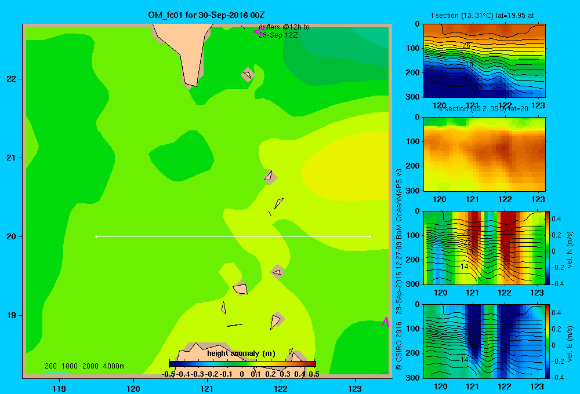This screenshot has height=394, width=580.
Task: Click the "height anomaly (m)" label
Action: (x=241, y=353)
